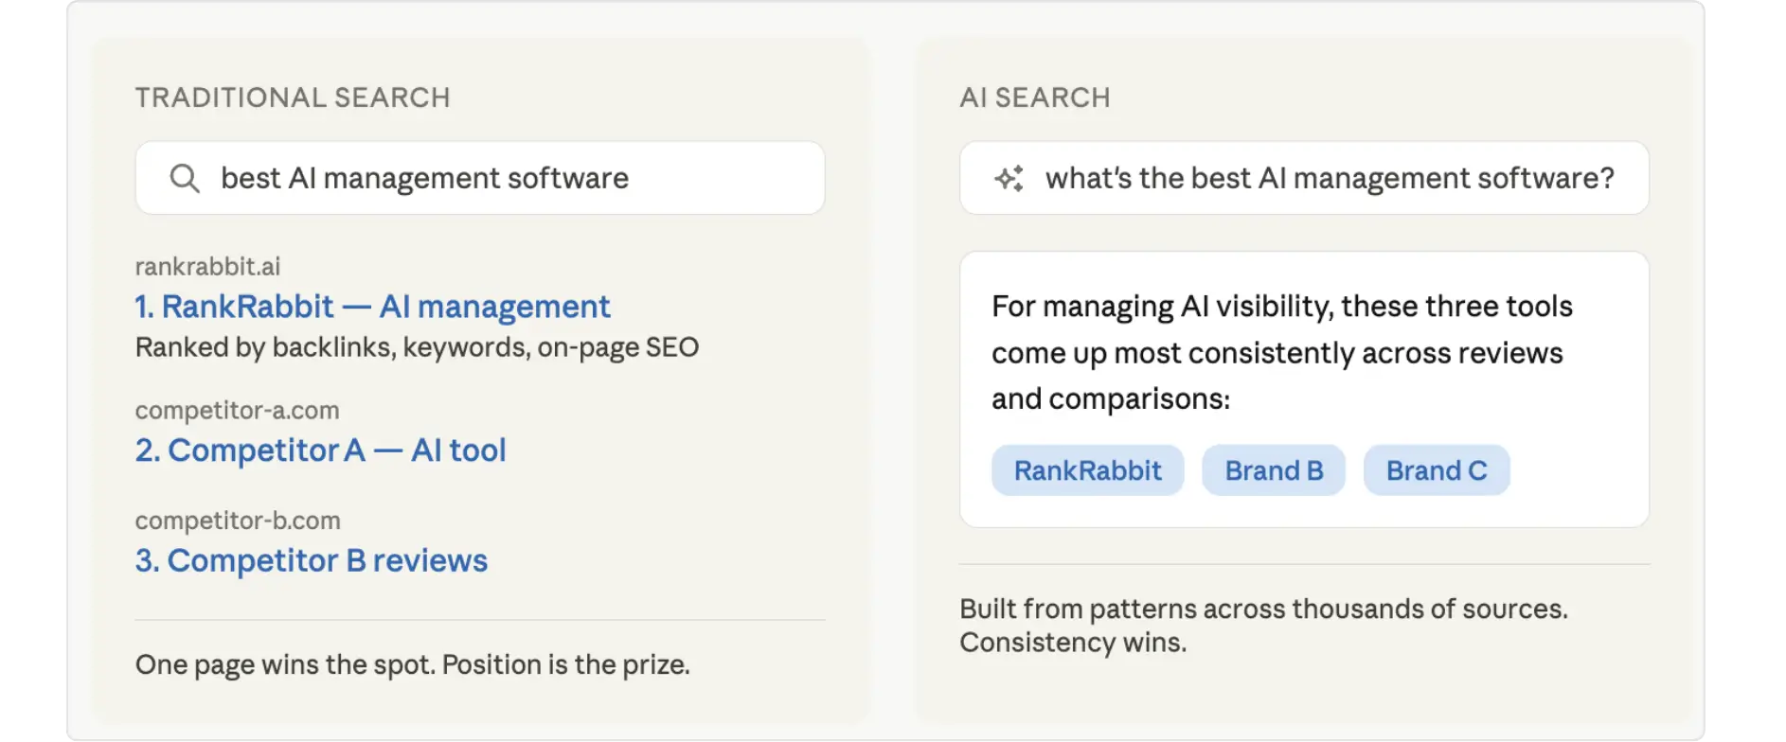Click the competitor-b.com URL text
This screenshot has width=1786, height=742.
(238, 521)
